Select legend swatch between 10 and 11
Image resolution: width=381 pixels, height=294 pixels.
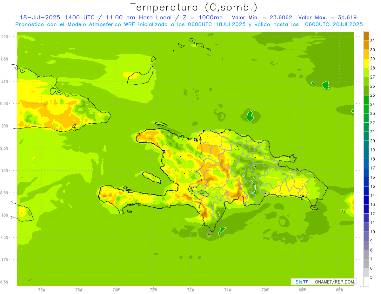tap(366, 227)
